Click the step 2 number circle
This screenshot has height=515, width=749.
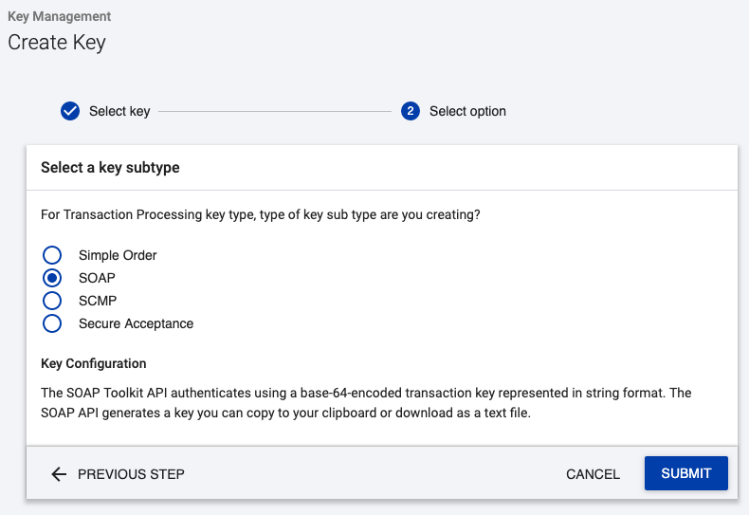coord(411,111)
